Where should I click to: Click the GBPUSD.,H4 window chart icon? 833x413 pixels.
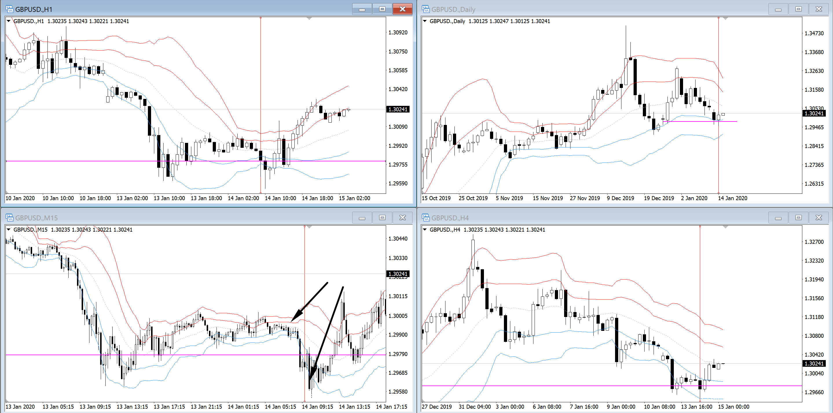[x=425, y=217]
